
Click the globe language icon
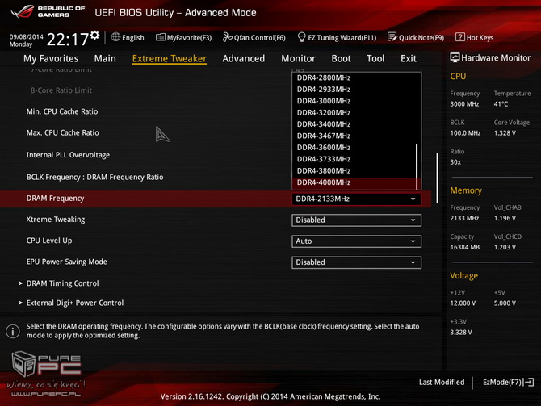coord(116,37)
